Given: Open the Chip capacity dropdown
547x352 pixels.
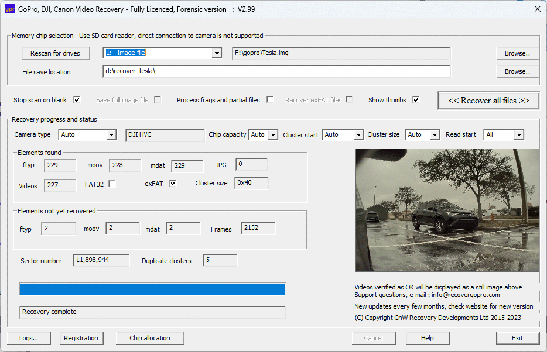Looking at the screenshot, I should 272,135.
